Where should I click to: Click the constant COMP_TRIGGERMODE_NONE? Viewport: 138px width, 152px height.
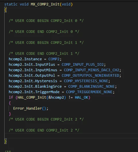89,92
